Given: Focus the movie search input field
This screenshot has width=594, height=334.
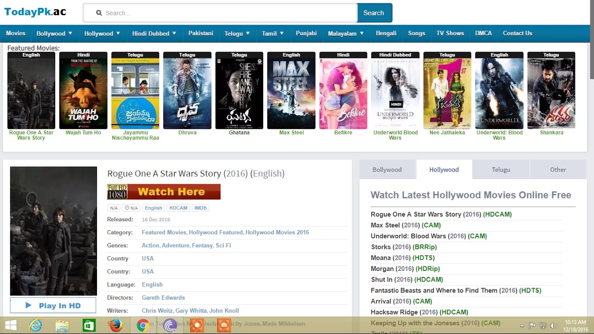Looking at the screenshot, I should click(x=220, y=13).
